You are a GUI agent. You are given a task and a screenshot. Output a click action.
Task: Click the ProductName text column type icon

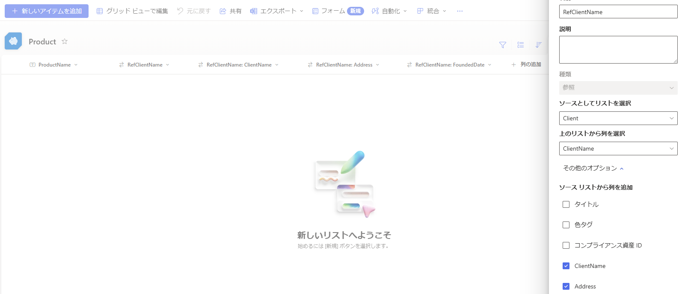point(33,65)
